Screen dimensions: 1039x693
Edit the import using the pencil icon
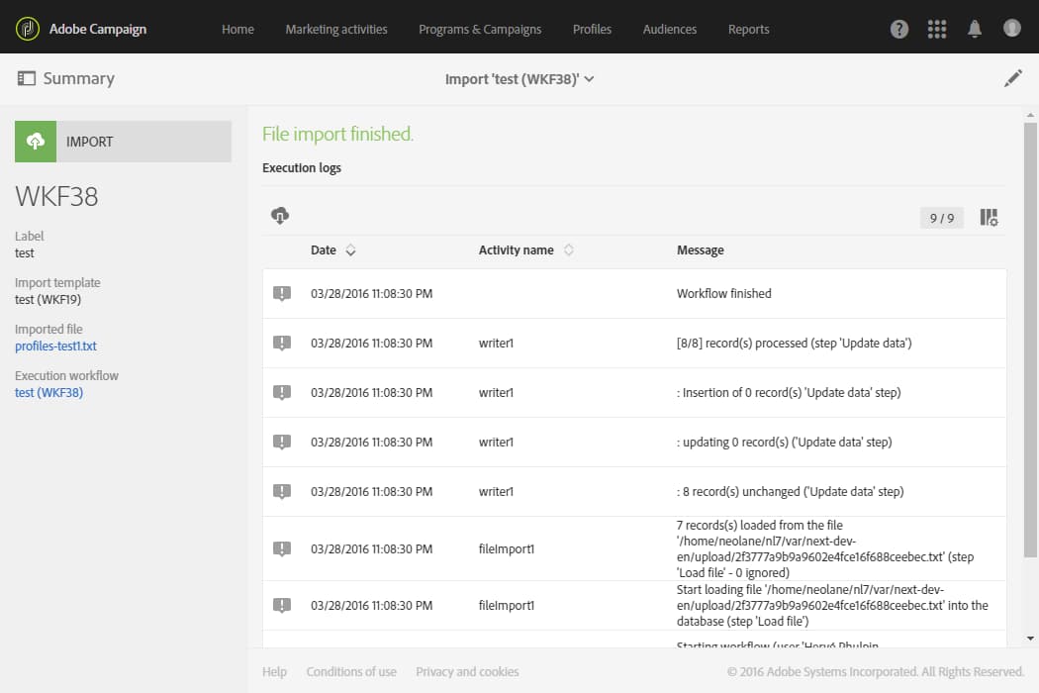click(1013, 77)
